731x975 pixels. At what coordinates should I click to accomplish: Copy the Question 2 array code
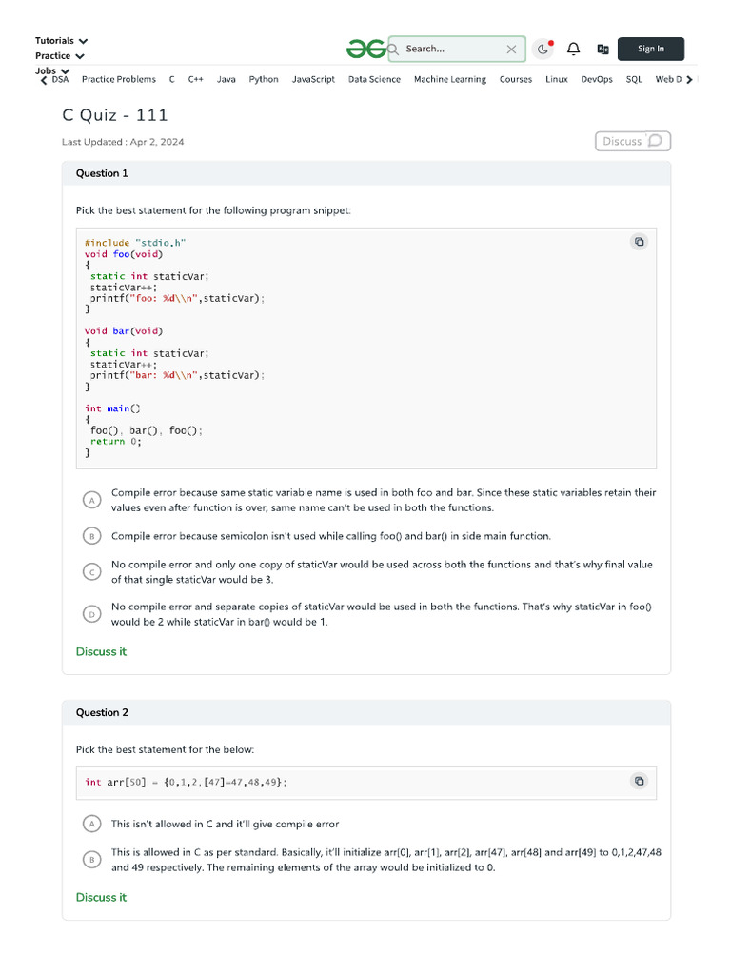(x=640, y=781)
